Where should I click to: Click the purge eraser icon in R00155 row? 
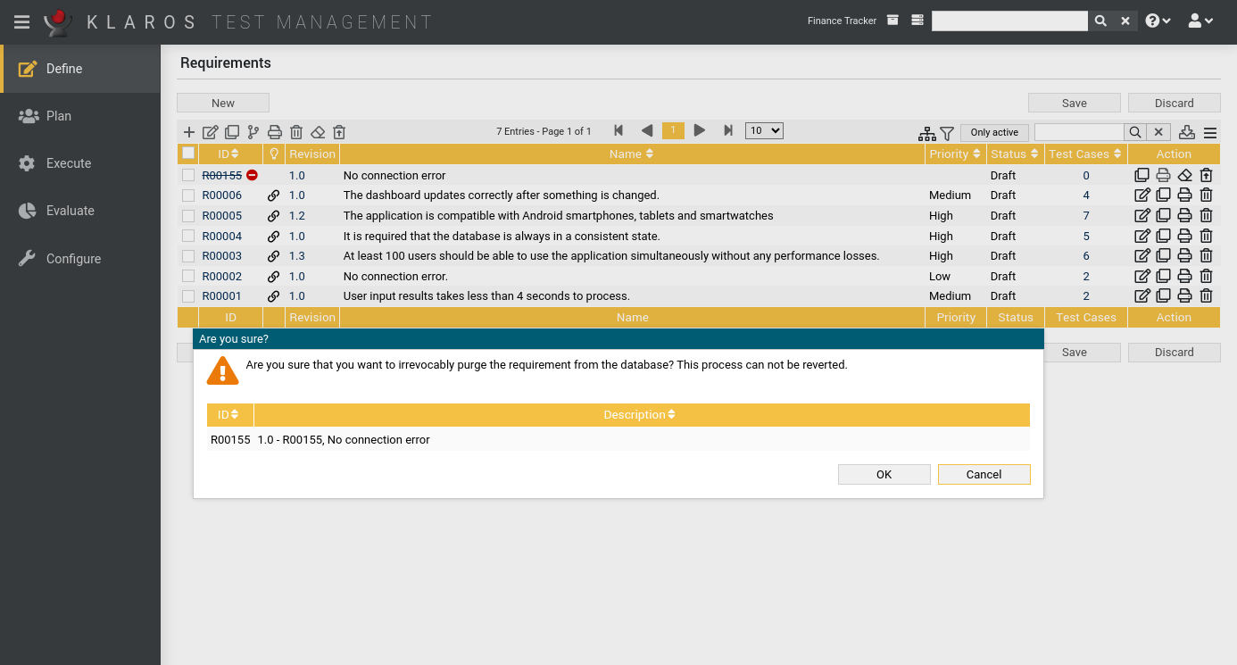tap(1184, 176)
